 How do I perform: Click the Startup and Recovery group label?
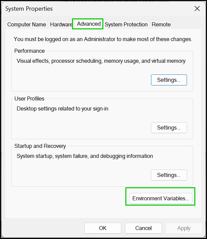coord(40,146)
